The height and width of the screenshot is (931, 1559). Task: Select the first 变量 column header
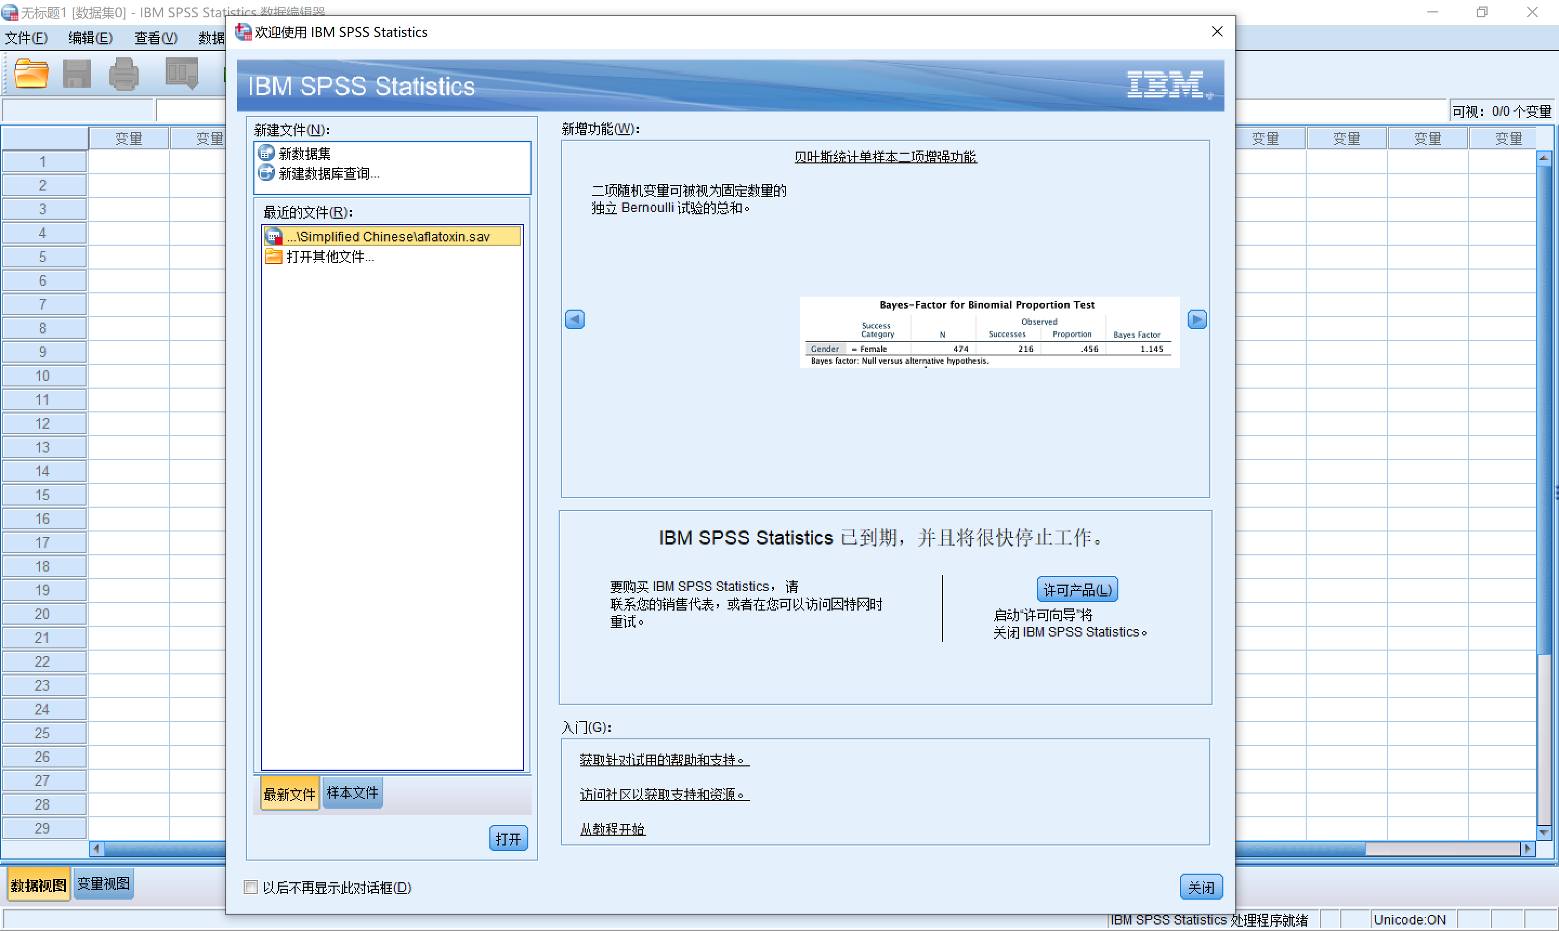pyautogui.click(x=129, y=138)
